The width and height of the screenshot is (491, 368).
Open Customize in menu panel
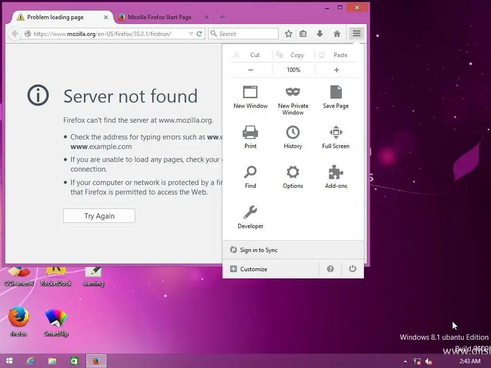(270, 269)
